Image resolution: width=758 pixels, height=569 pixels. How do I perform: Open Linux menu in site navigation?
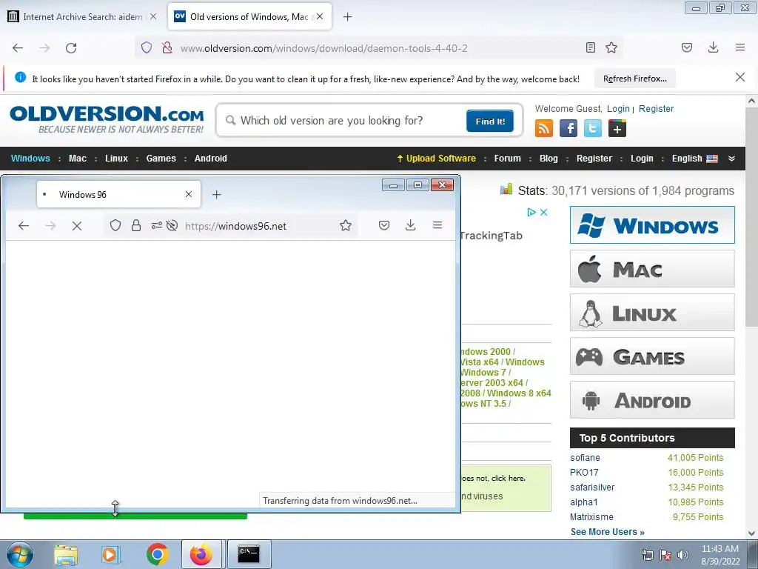click(x=116, y=159)
